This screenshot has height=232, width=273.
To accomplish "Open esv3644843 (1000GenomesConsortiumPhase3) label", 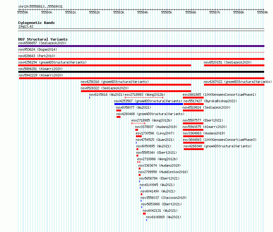I will click(x=220, y=140).
